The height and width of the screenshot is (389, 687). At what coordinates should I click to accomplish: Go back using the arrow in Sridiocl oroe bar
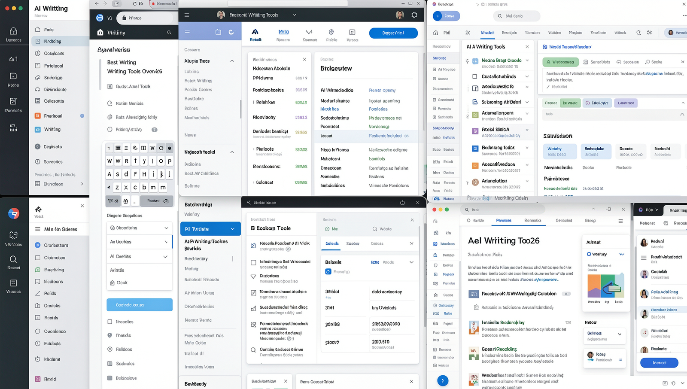249,202
